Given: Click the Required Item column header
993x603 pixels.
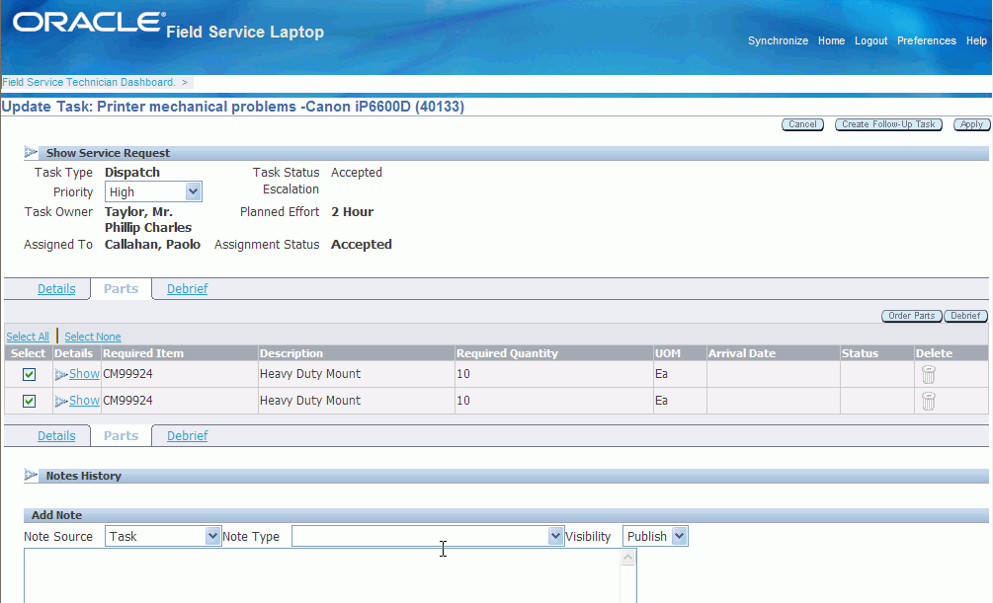Looking at the screenshot, I should (143, 353).
